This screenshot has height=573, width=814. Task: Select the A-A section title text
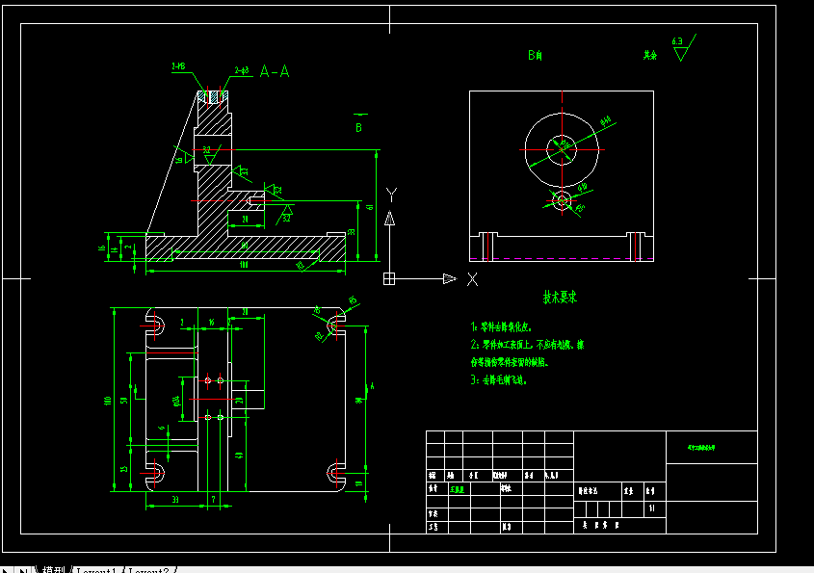click(275, 71)
